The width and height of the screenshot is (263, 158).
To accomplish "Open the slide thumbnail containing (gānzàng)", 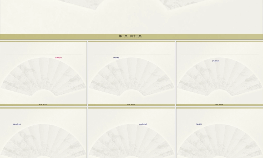I will 43,140.
